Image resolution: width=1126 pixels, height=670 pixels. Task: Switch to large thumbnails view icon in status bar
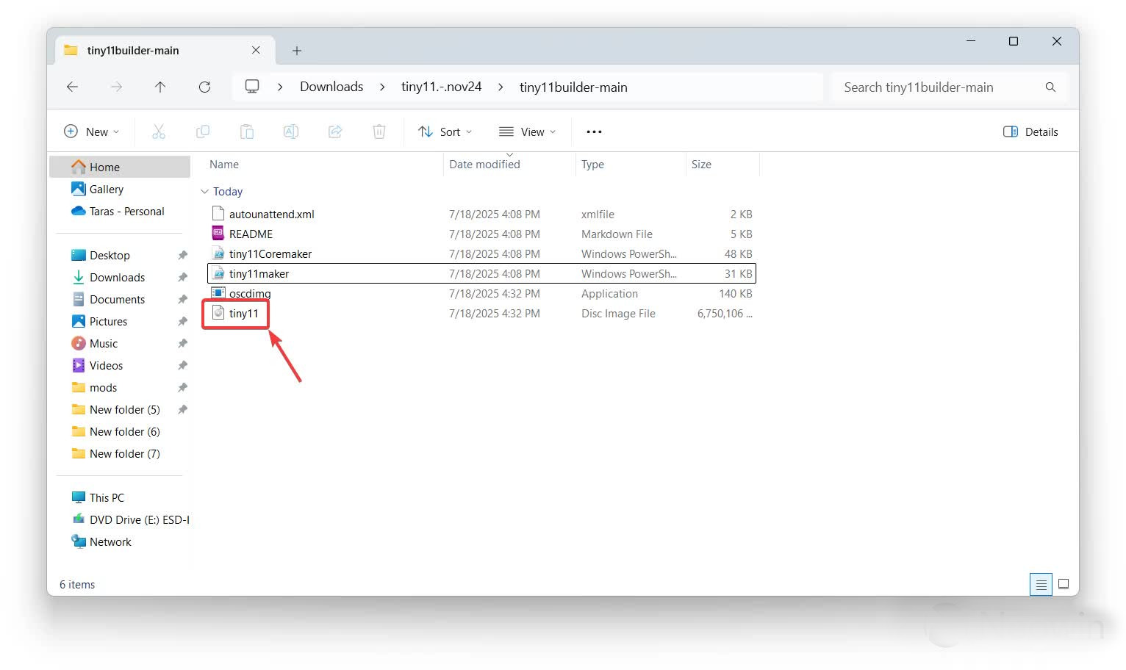(1064, 585)
